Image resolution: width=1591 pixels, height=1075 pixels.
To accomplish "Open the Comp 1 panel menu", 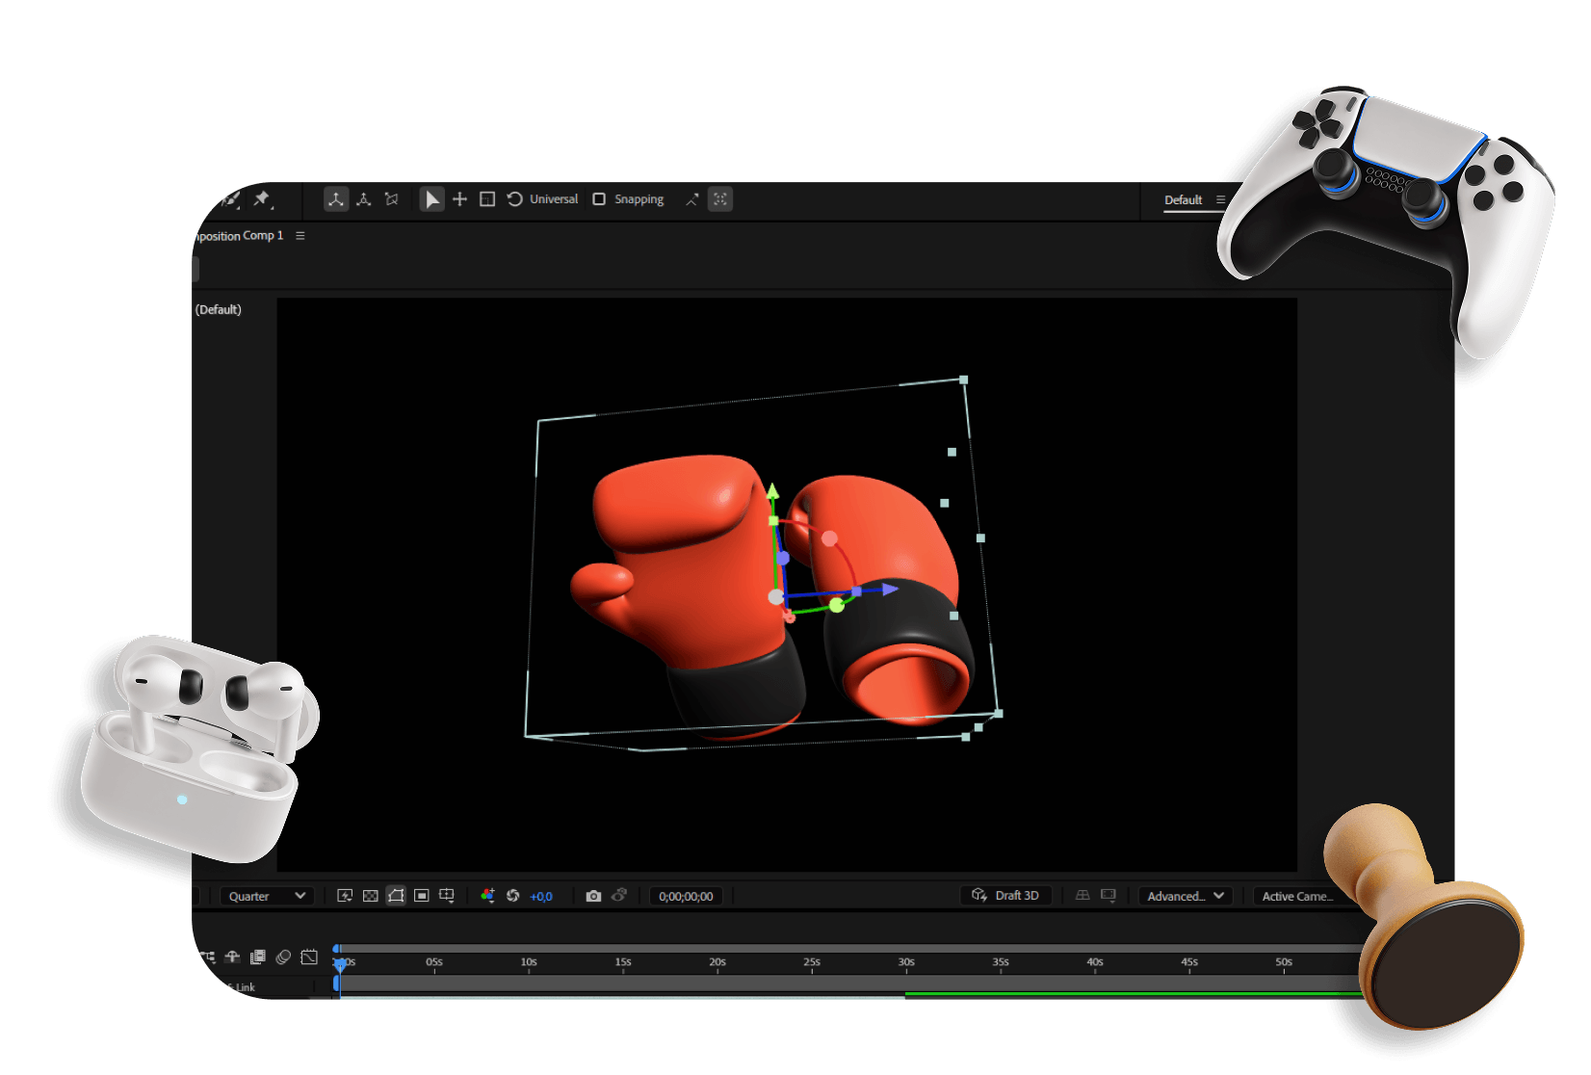I will (x=300, y=236).
